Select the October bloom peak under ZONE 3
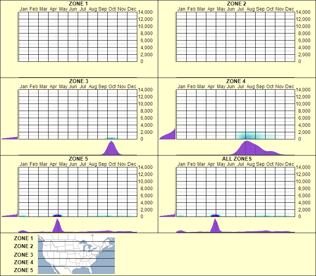Viewport: 316px width, 276px height. click(111, 148)
